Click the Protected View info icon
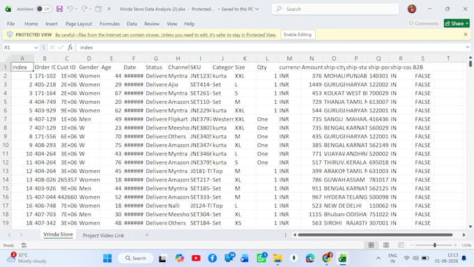Image resolution: width=474 pixels, height=267 pixels. (10, 34)
